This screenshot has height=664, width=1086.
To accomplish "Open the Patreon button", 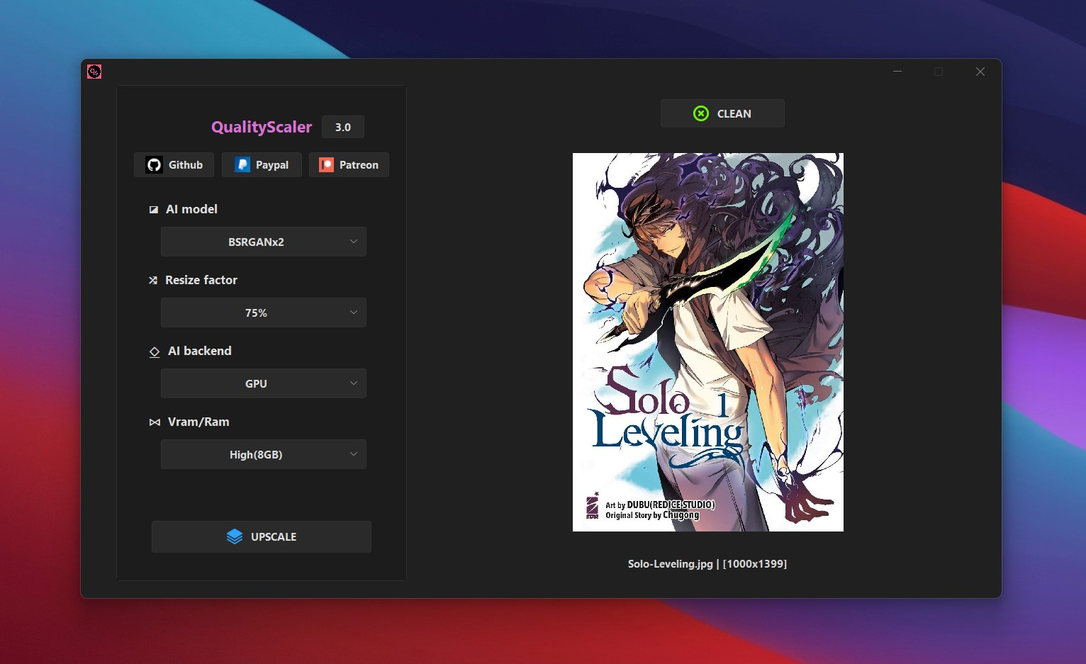I will [x=349, y=164].
